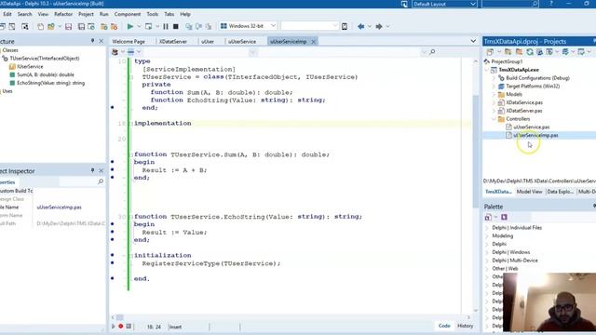This screenshot has width=596, height=335.
Task: Click Add New Project icon in Projects panel
Action: [508, 52]
